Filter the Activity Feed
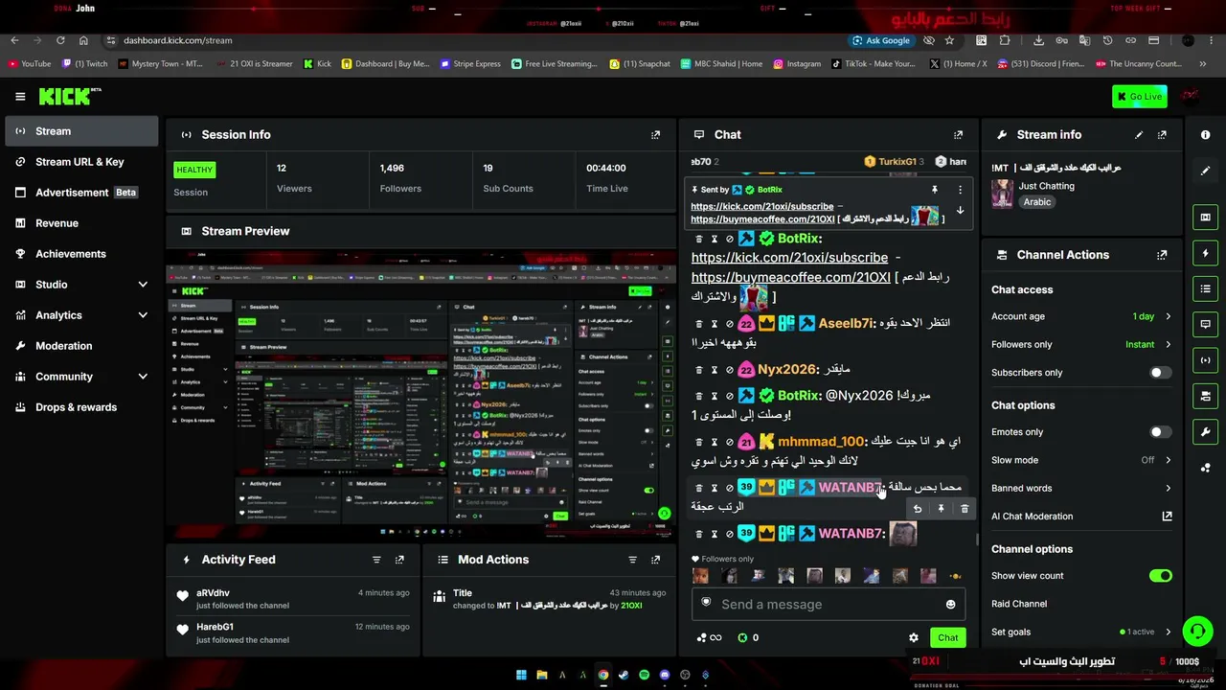 point(376,560)
